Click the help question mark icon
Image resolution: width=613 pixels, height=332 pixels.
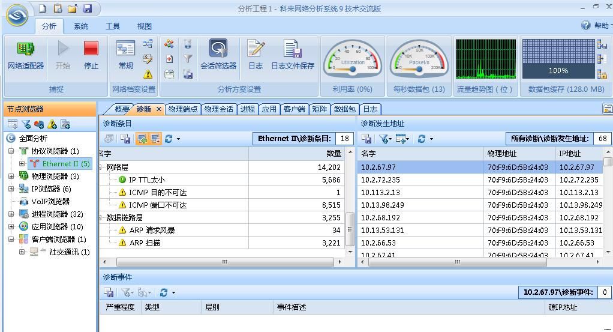(x=585, y=25)
